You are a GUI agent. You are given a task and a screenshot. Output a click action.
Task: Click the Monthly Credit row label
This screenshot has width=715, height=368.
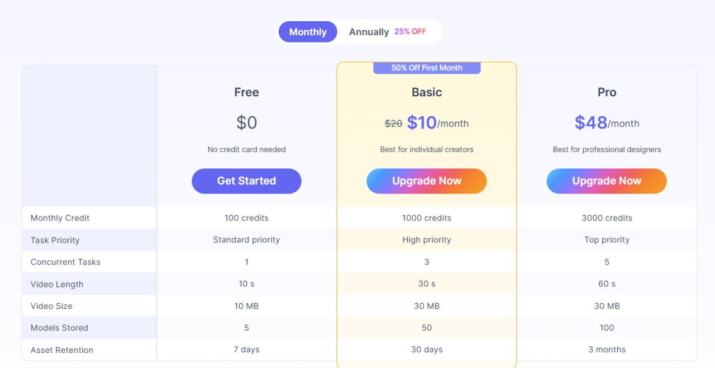pyautogui.click(x=60, y=218)
